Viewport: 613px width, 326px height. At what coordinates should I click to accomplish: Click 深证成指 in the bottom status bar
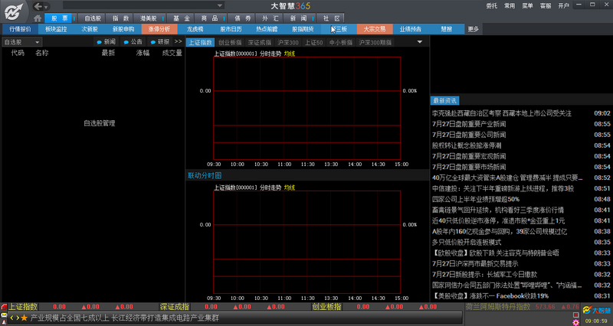pos(175,307)
